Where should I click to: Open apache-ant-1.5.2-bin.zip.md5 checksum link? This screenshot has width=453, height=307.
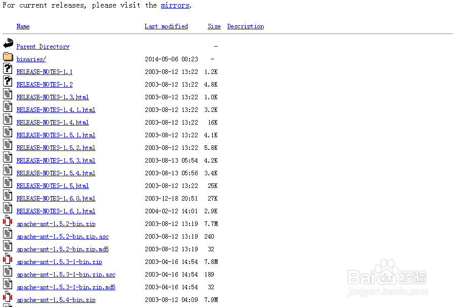pos(63,250)
